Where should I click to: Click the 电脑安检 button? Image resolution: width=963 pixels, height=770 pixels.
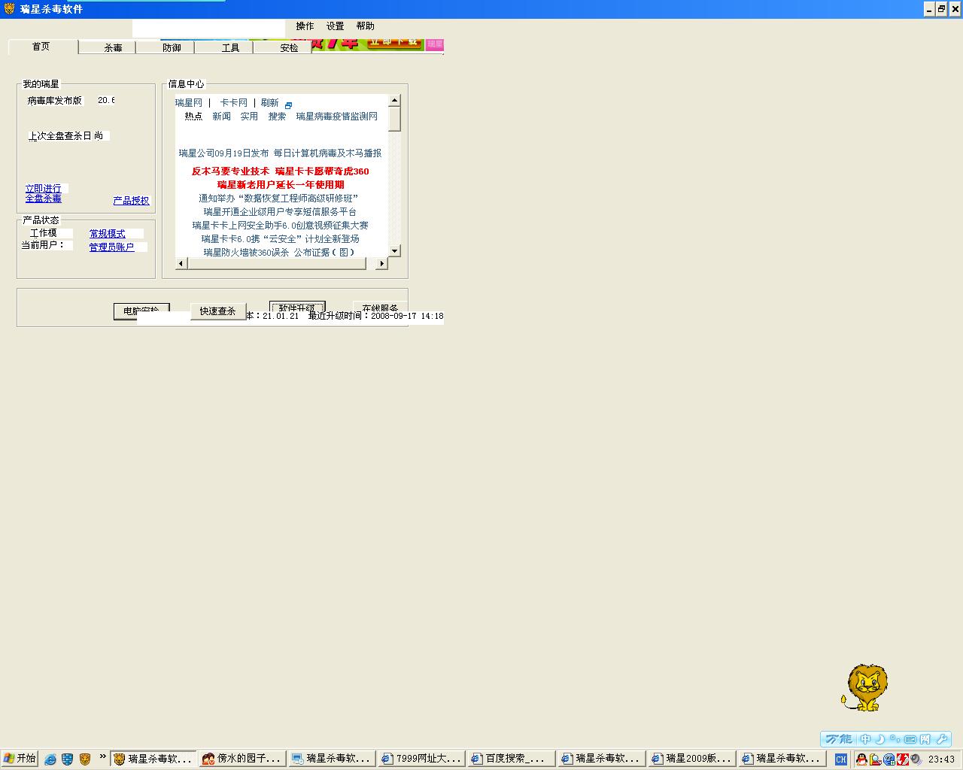point(141,311)
